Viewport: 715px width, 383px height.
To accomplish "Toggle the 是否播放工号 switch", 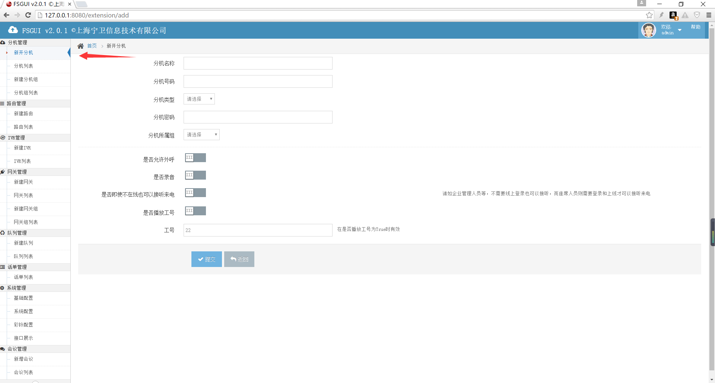I will pyautogui.click(x=196, y=211).
